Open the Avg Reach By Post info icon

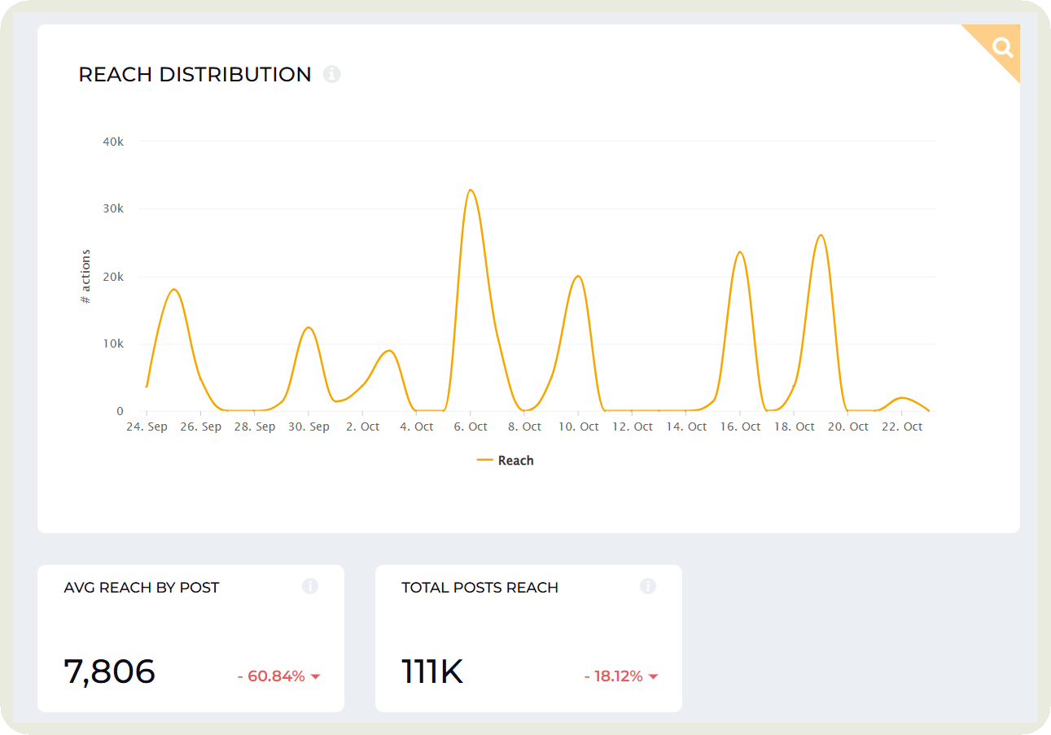(310, 586)
